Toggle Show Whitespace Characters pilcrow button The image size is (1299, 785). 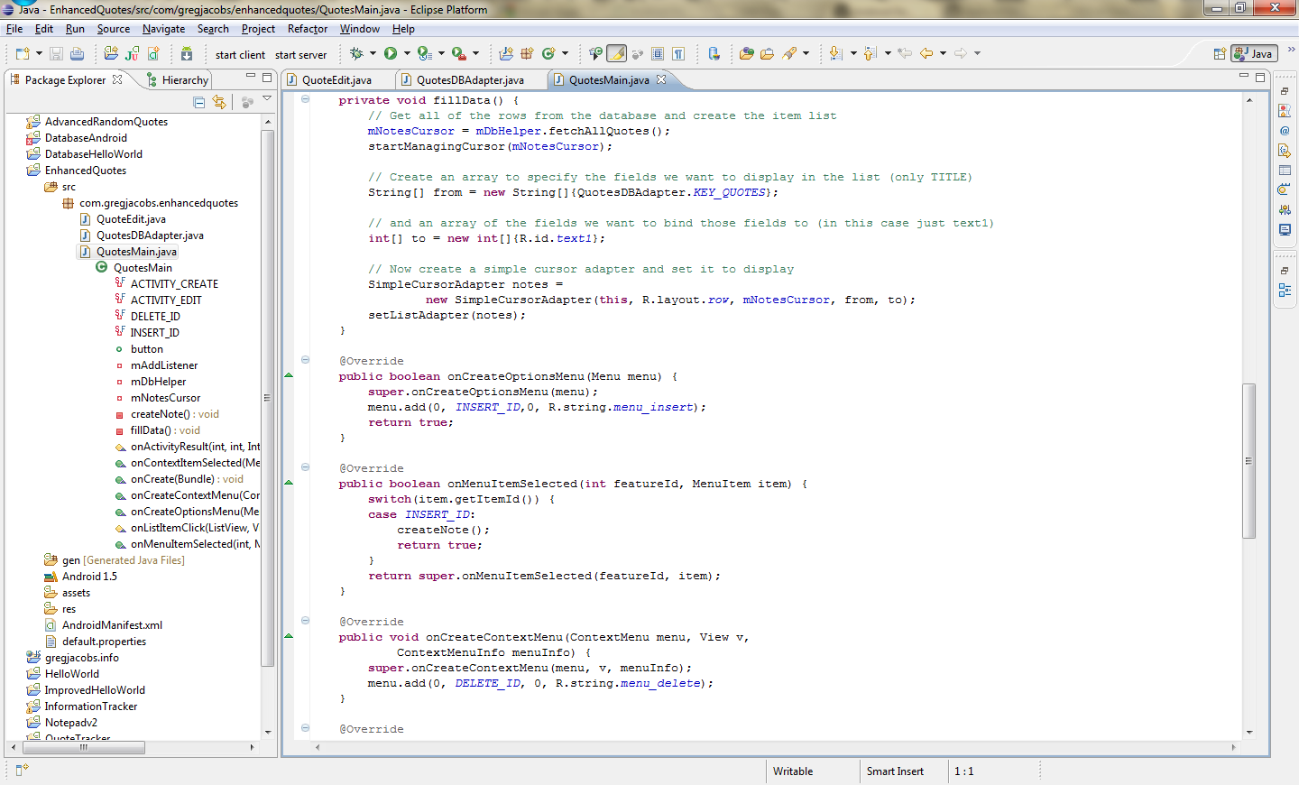click(x=678, y=54)
